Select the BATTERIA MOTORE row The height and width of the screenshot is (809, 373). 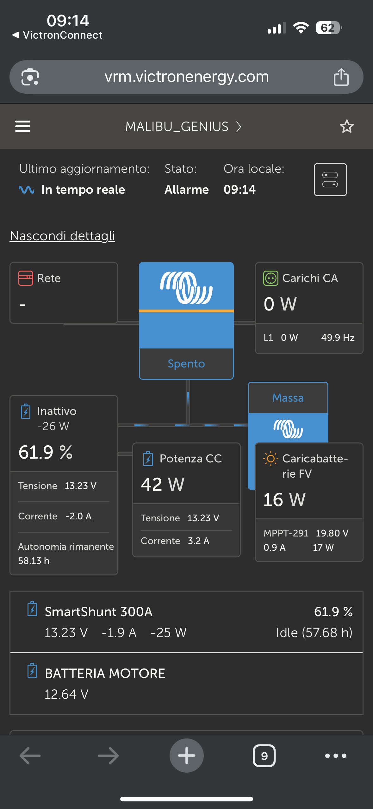click(186, 683)
